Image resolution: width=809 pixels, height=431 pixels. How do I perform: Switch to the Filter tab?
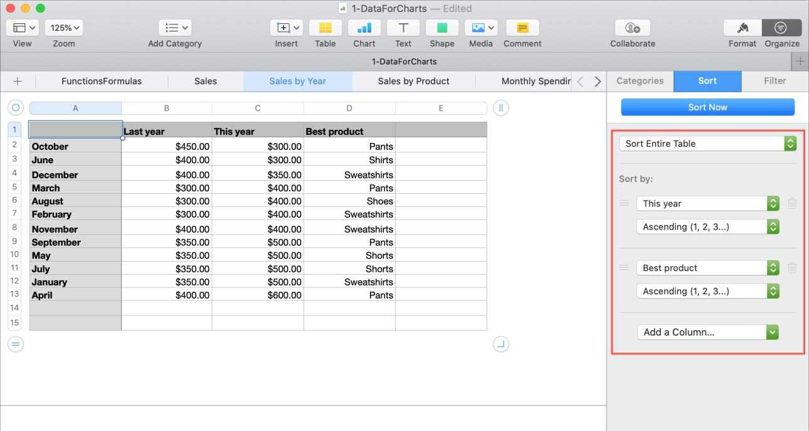pos(775,81)
